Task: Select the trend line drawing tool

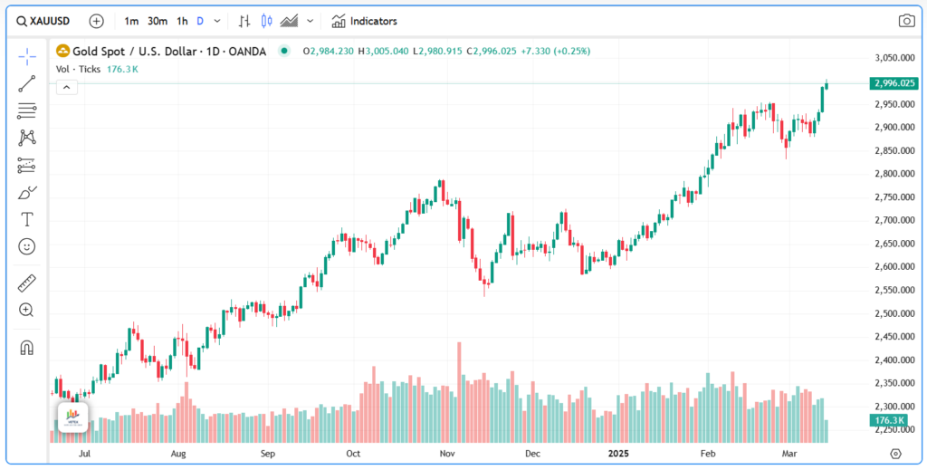Action: 27,83
